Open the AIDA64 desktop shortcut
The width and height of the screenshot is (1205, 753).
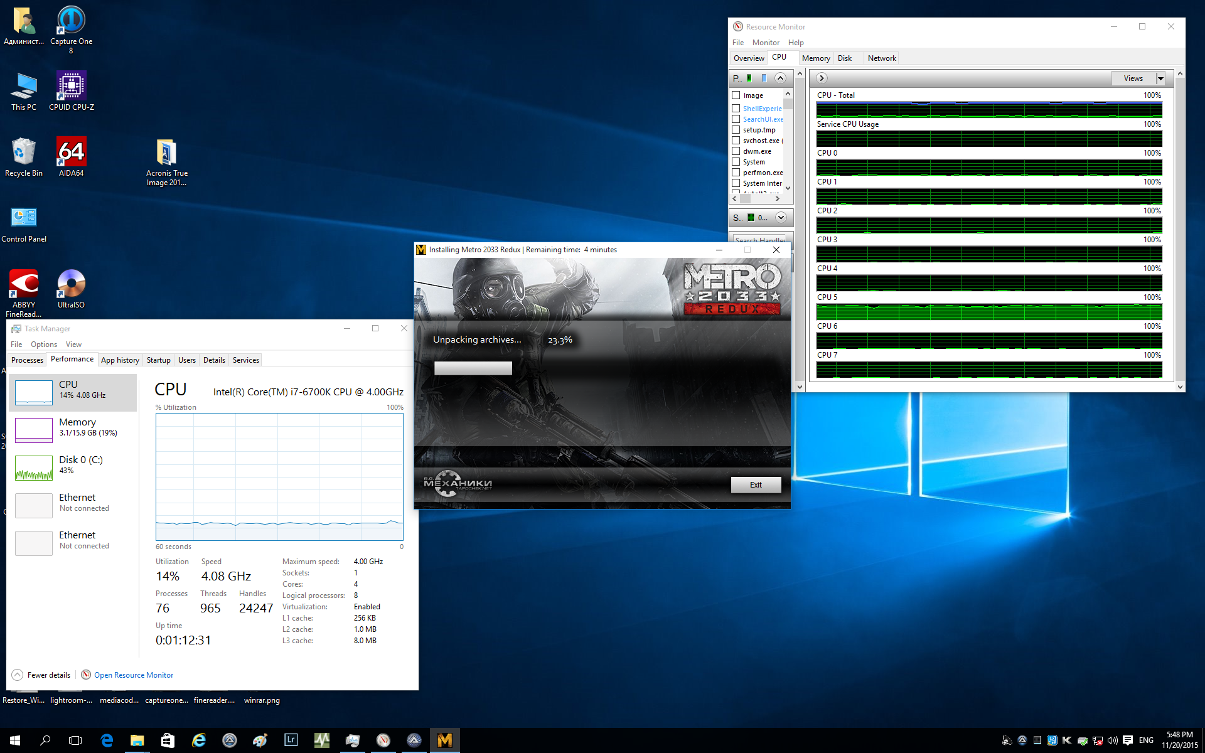(71, 152)
